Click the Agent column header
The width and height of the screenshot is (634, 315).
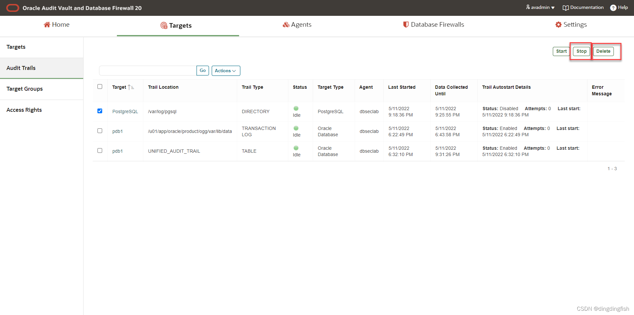point(366,87)
